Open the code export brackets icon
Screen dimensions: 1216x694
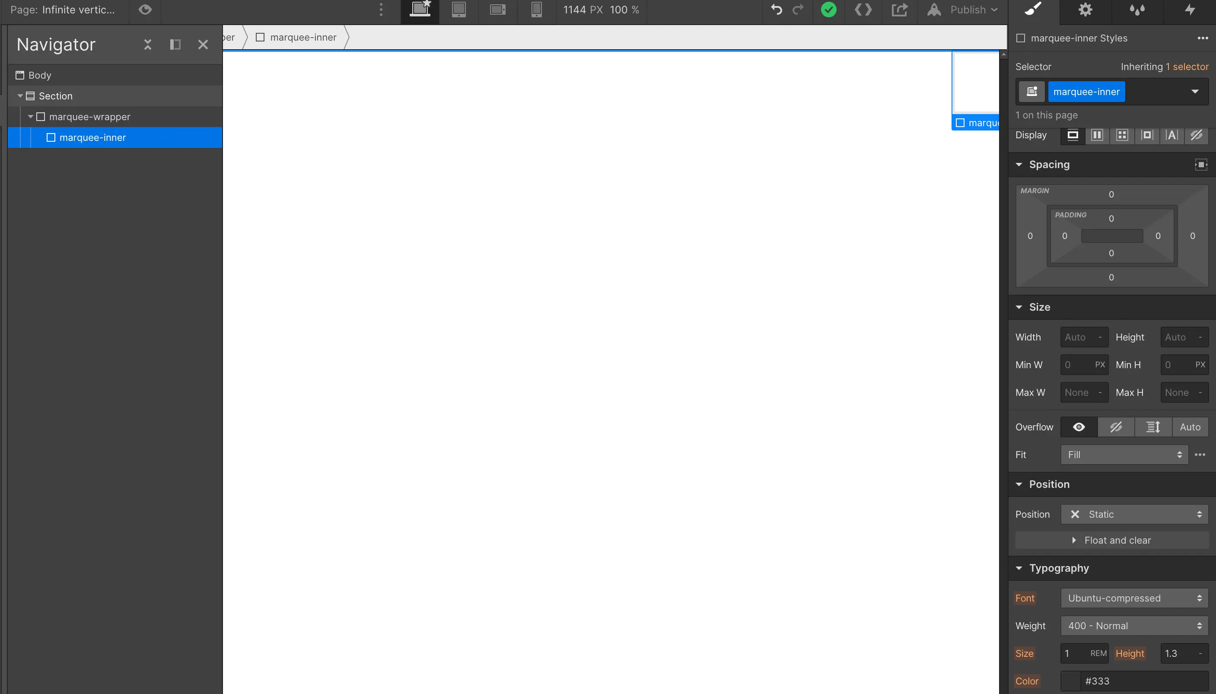click(863, 10)
